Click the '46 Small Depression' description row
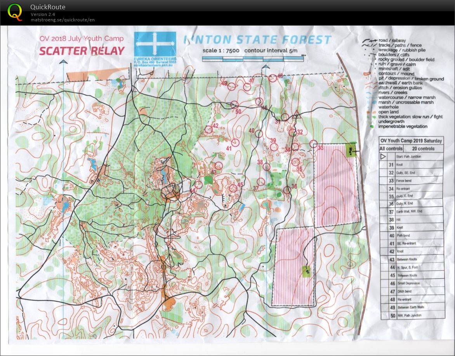This screenshot has width=455, height=356. click(x=412, y=283)
